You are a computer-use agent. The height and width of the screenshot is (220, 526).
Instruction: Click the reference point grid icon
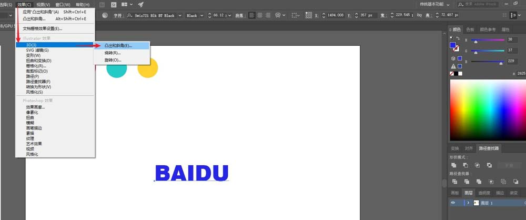pyautogui.click(x=309, y=15)
